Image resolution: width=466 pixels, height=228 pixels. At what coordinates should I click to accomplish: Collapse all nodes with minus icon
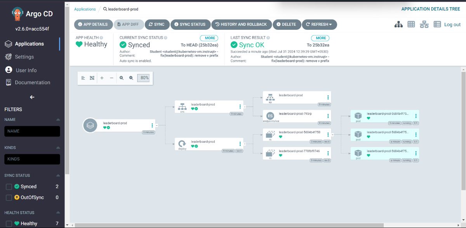[111, 78]
